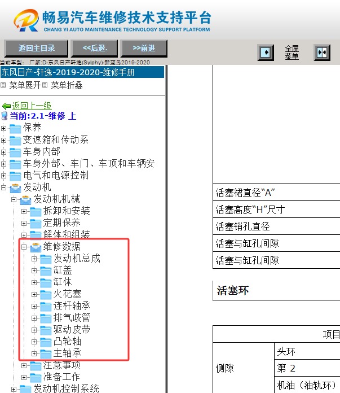
Task: Open the 火花塞 tree item
Action: (67, 294)
